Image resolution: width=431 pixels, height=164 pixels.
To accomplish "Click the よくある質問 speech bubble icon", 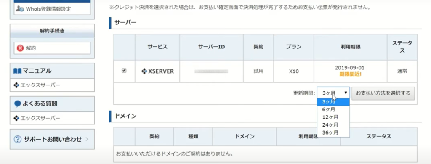I will 17,104.
